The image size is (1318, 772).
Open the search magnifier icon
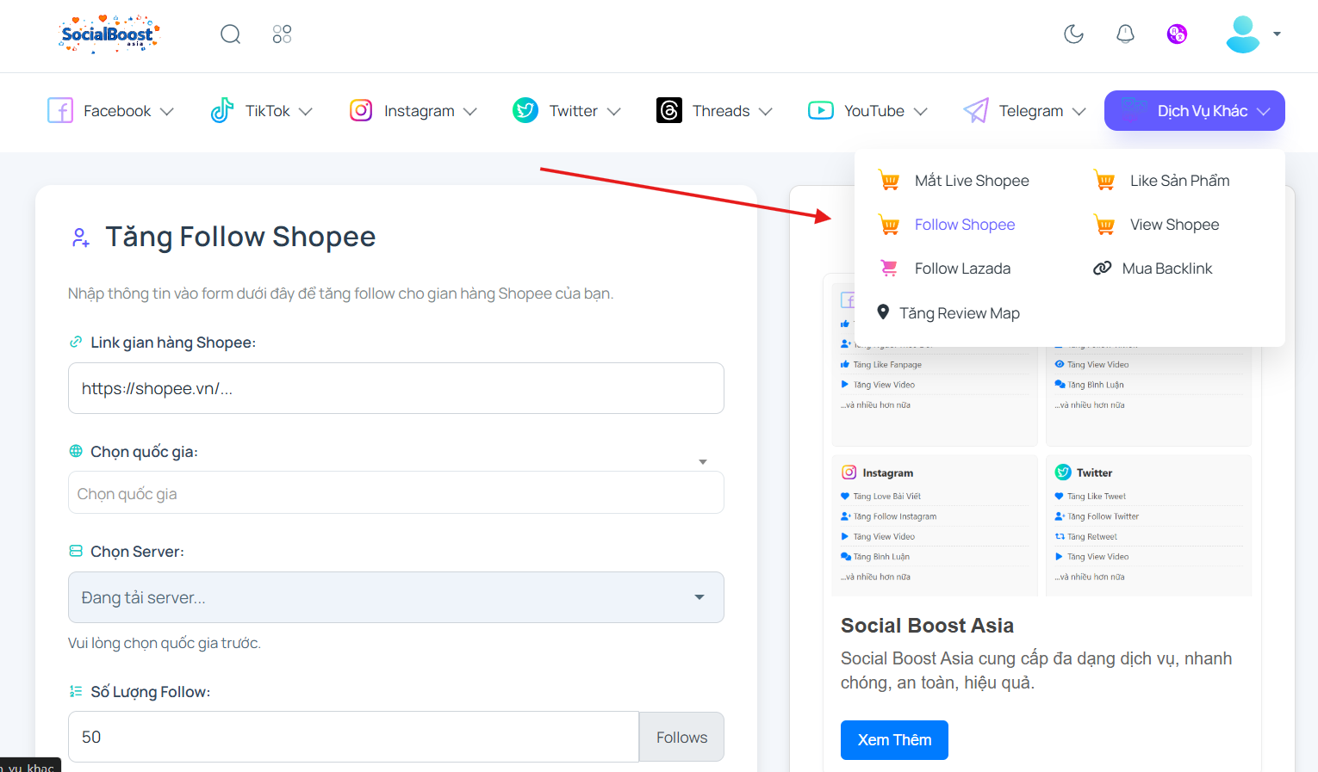click(230, 34)
